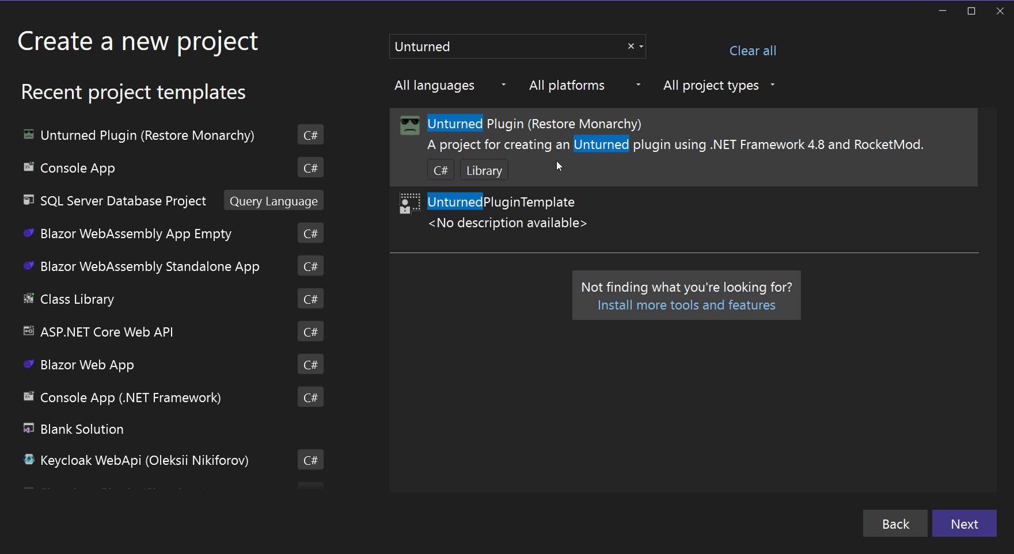The height and width of the screenshot is (554, 1014).
Task: Click the Blank Solution template icon
Action: pos(29,428)
